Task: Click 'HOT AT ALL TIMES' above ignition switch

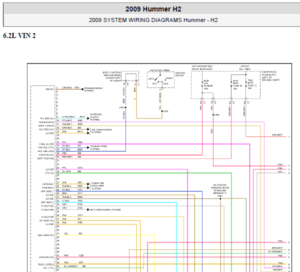Action: point(160,70)
